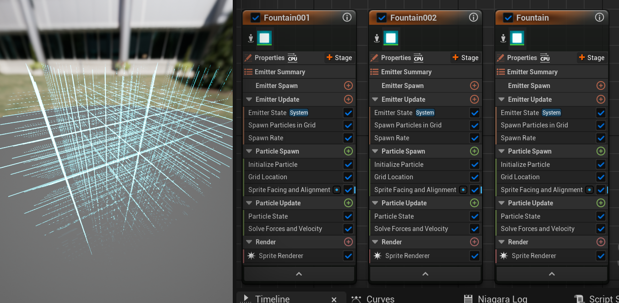The width and height of the screenshot is (619, 303).
Task: Uncheck Sprite Renderer in Fountain
Action: coord(601,256)
